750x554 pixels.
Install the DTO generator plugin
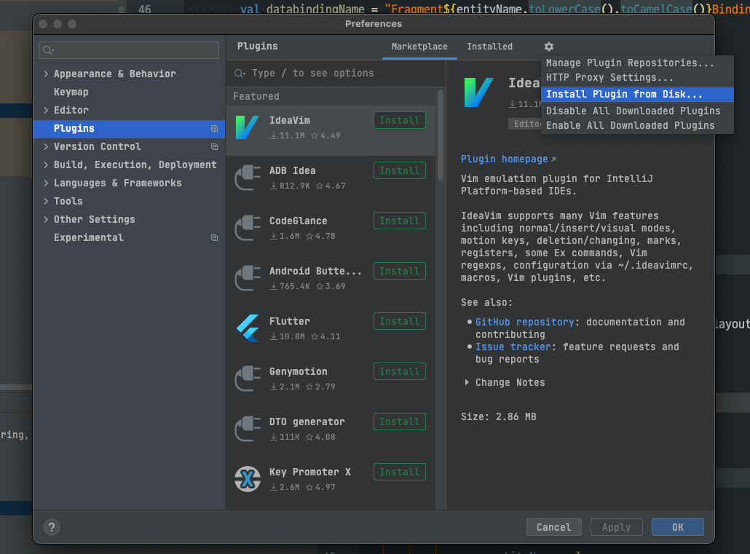[x=400, y=422]
